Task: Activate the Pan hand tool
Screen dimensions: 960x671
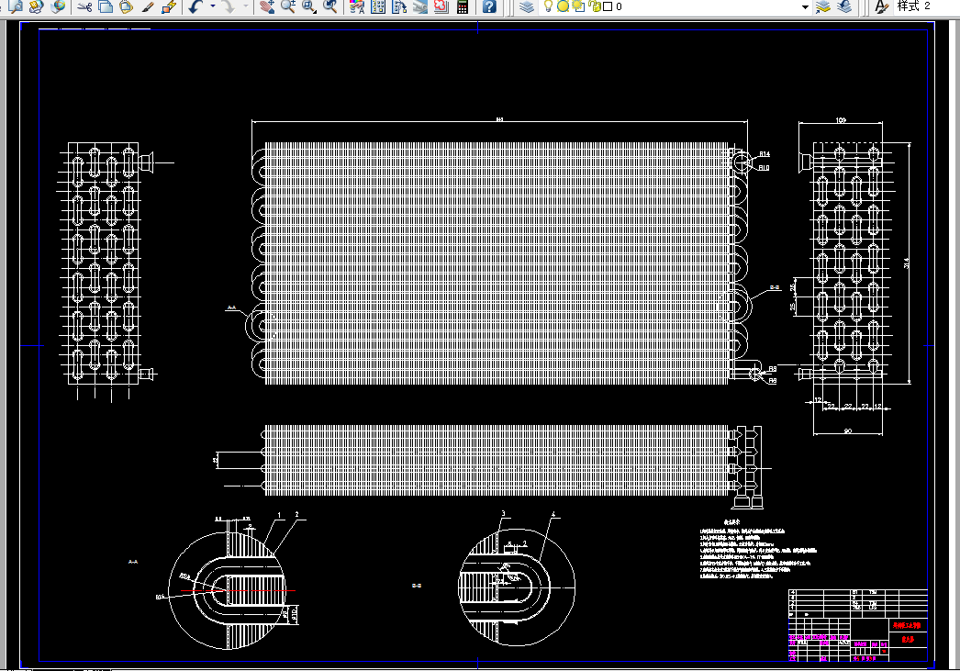Action: 266,6
